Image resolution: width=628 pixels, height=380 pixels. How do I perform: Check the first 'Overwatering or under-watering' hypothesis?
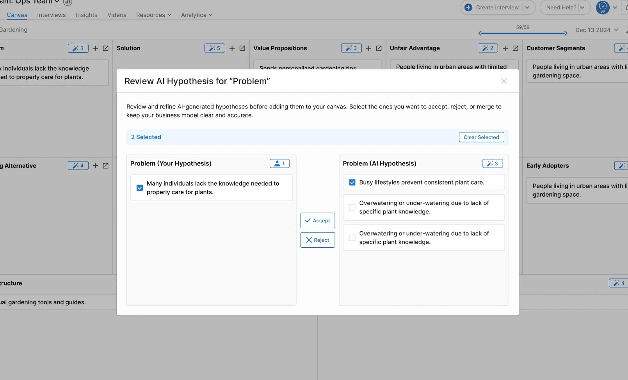point(352,207)
